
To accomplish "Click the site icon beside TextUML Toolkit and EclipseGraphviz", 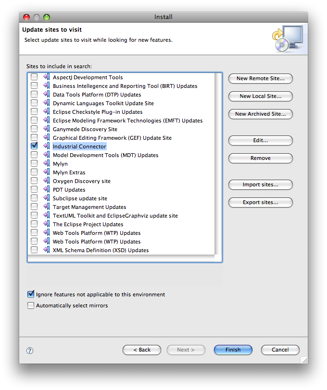I will pyautogui.click(x=46, y=215).
